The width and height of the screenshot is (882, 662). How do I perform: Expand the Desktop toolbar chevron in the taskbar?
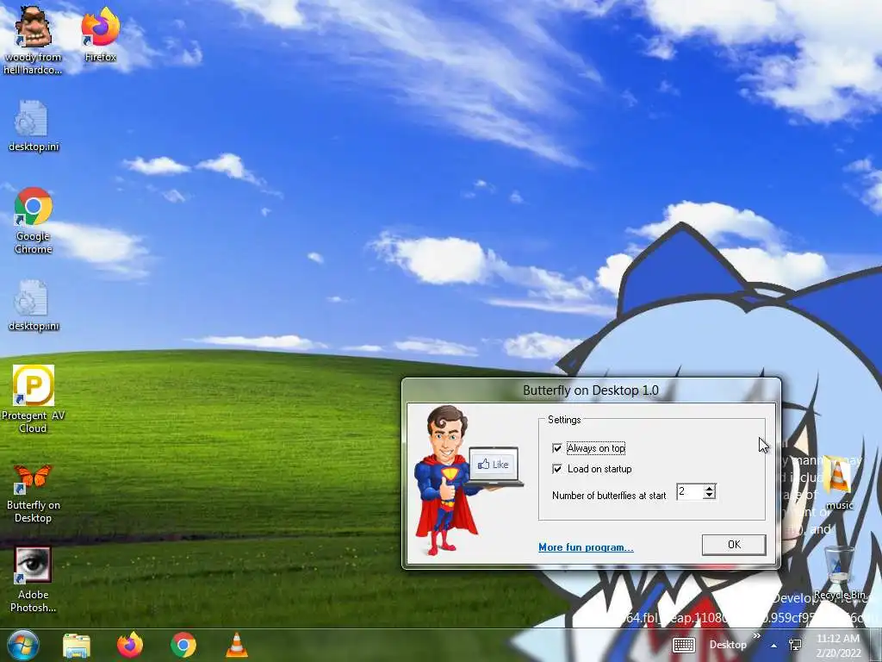(x=756, y=636)
